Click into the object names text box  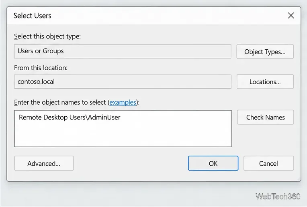(123, 128)
